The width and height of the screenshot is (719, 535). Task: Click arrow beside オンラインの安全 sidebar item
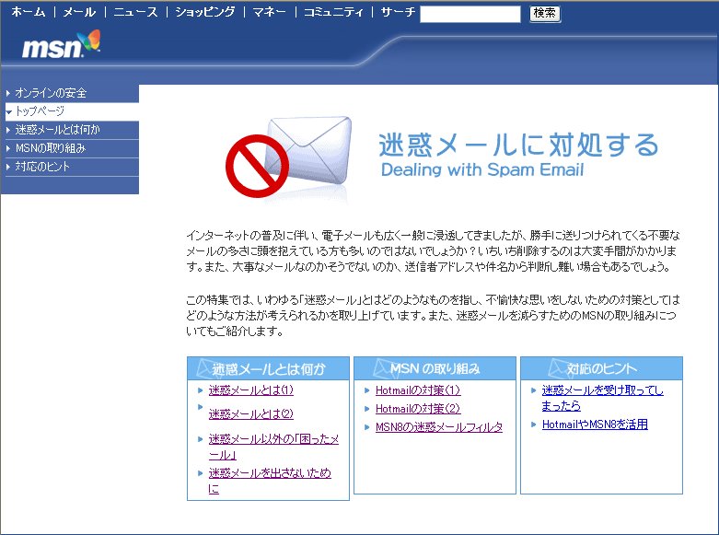coord(8,93)
